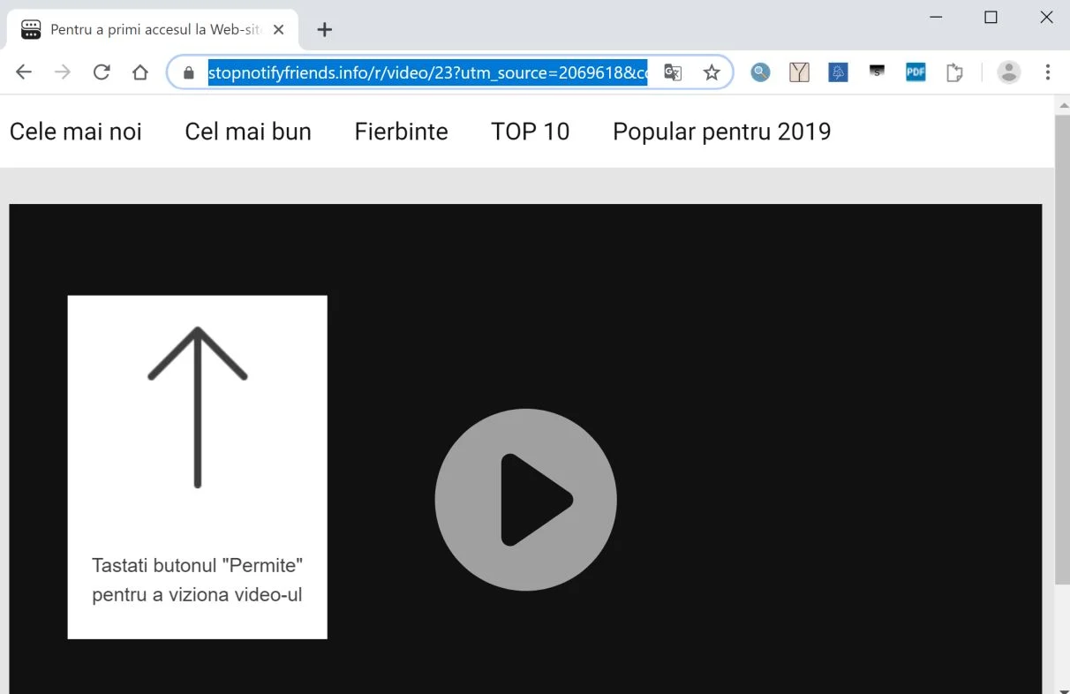
Task: Click the black S extension icon
Action: [x=877, y=72]
